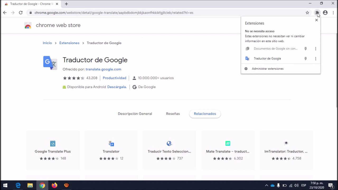Click the Translator extension icon
338x190 pixels.
click(x=111, y=144)
